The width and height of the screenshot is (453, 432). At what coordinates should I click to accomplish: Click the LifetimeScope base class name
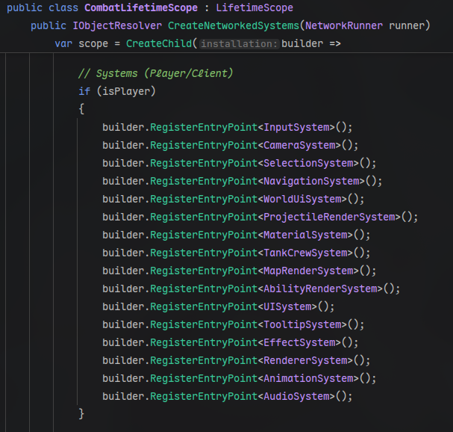tap(254, 7)
